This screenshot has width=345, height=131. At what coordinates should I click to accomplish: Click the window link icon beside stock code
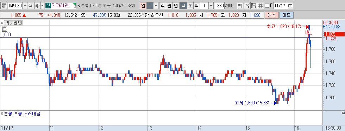coord(4,6)
